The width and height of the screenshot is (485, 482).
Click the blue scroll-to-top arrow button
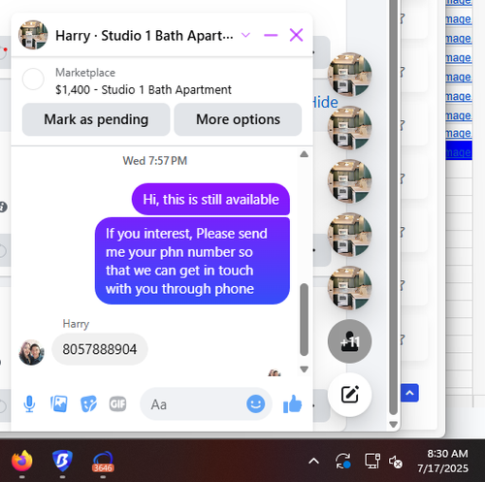click(409, 393)
